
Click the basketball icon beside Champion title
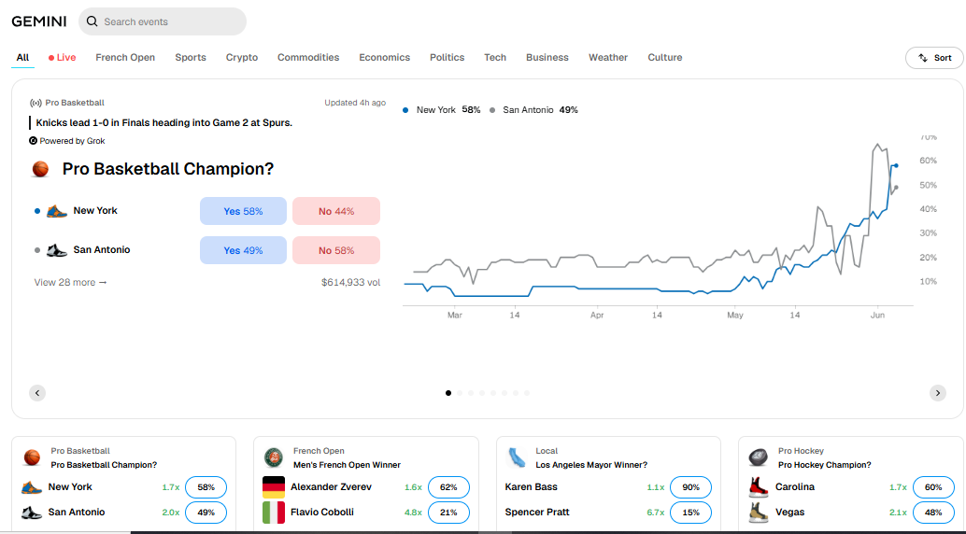[x=41, y=169]
